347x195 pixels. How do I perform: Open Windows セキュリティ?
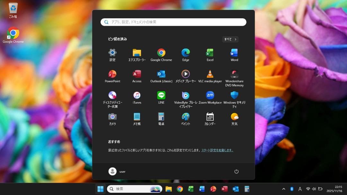234,95
